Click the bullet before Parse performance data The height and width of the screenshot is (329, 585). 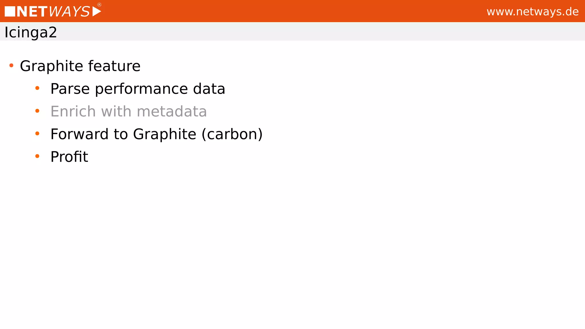pyautogui.click(x=37, y=88)
